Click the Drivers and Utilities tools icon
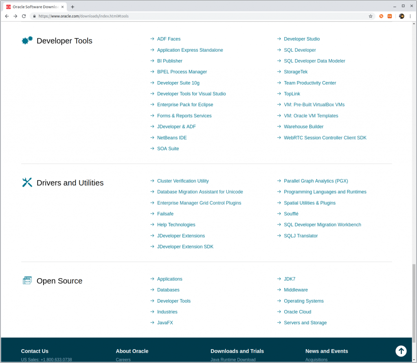417x363 pixels. [27, 182]
